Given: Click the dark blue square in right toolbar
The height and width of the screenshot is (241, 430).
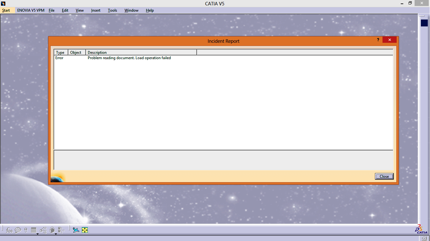Looking at the screenshot, I should pyautogui.click(x=424, y=23).
